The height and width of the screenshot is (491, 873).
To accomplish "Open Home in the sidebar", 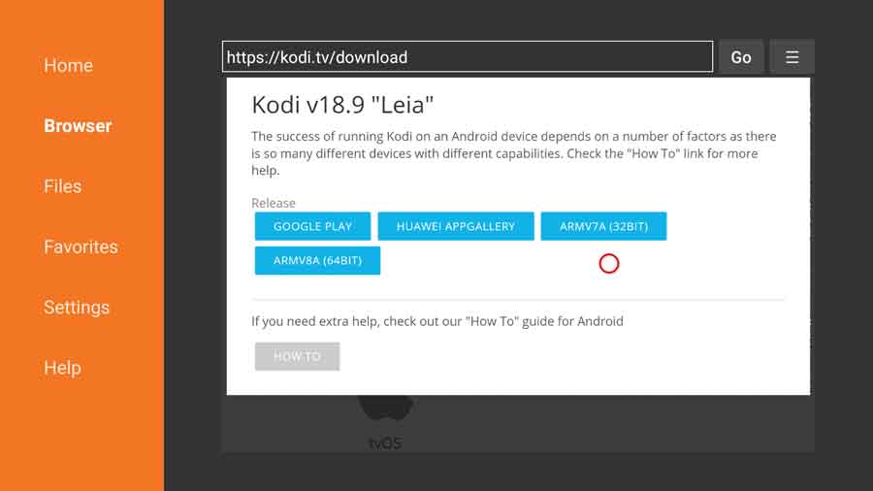I will point(69,65).
